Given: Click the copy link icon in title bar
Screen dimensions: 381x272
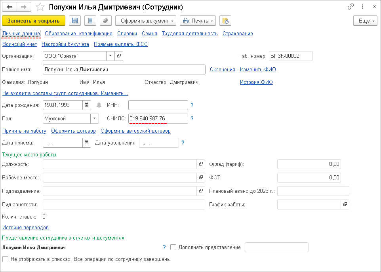Looking at the screenshot, I should (351, 7).
